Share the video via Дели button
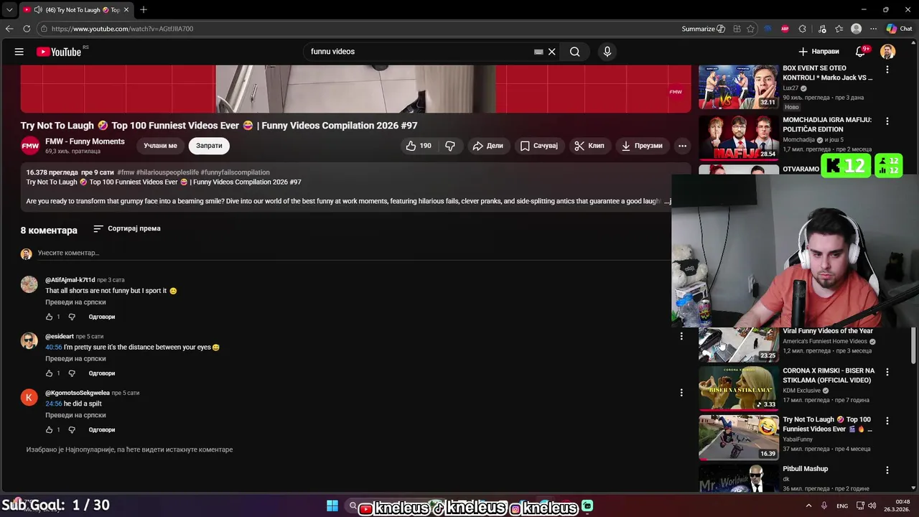Image resolution: width=919 pixels, height=517 pixels. point(488,146)
